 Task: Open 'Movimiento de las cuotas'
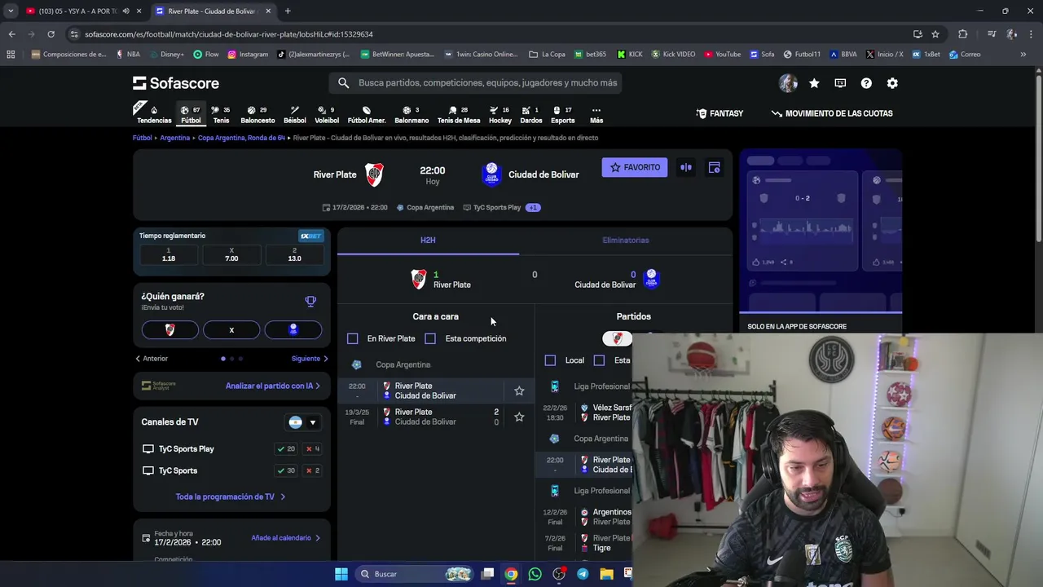click(832, 113)
